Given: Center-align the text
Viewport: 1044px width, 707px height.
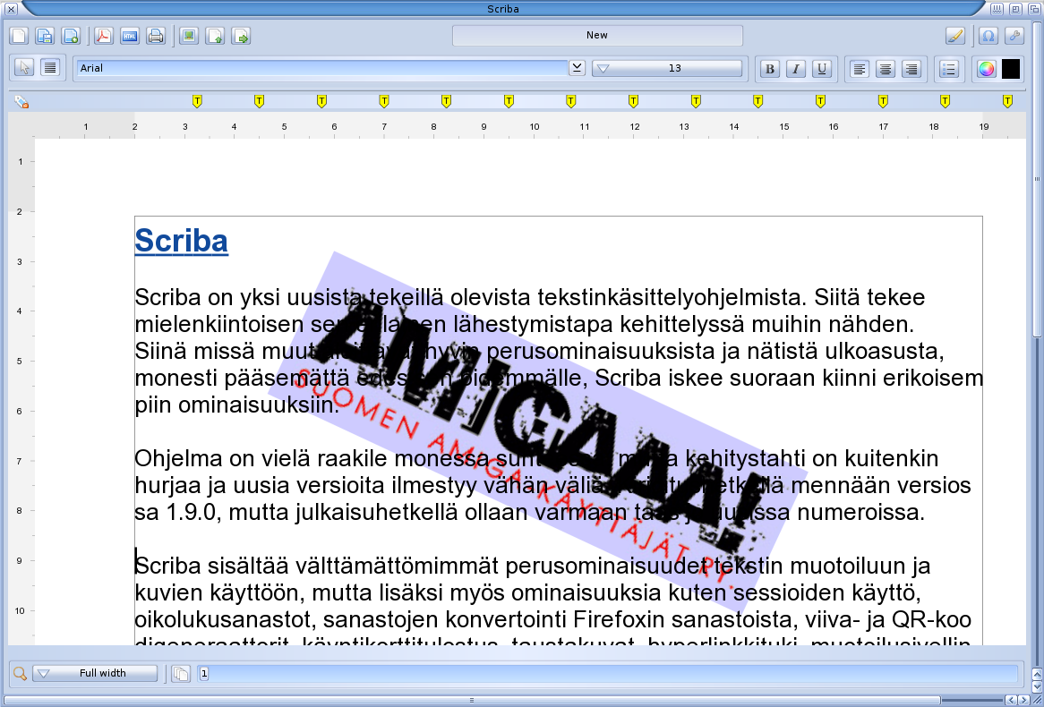Looking at the screenshot, I should [x=886, y=69].
